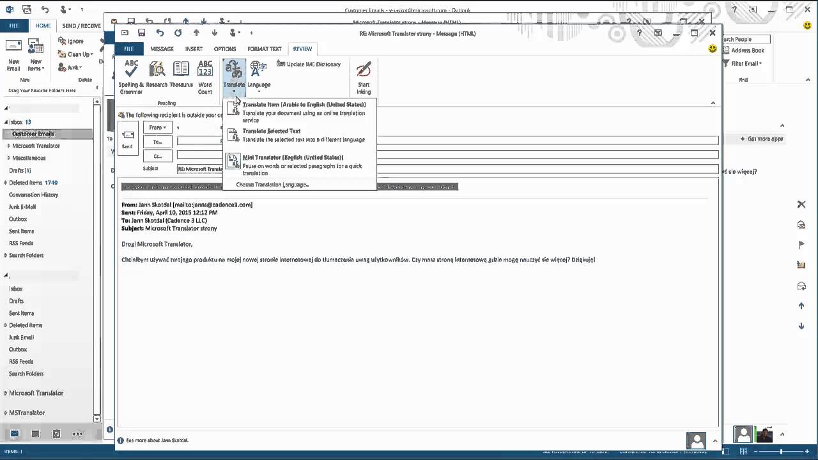
Task: Open the message window FILE tab
Action: 128,49
